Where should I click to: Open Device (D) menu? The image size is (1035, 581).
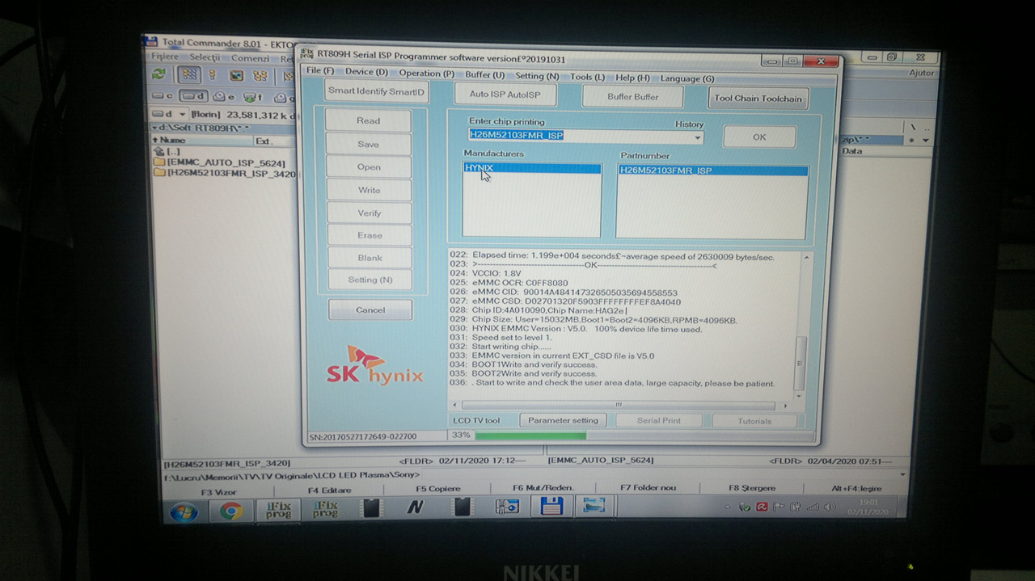click(366, 72)
